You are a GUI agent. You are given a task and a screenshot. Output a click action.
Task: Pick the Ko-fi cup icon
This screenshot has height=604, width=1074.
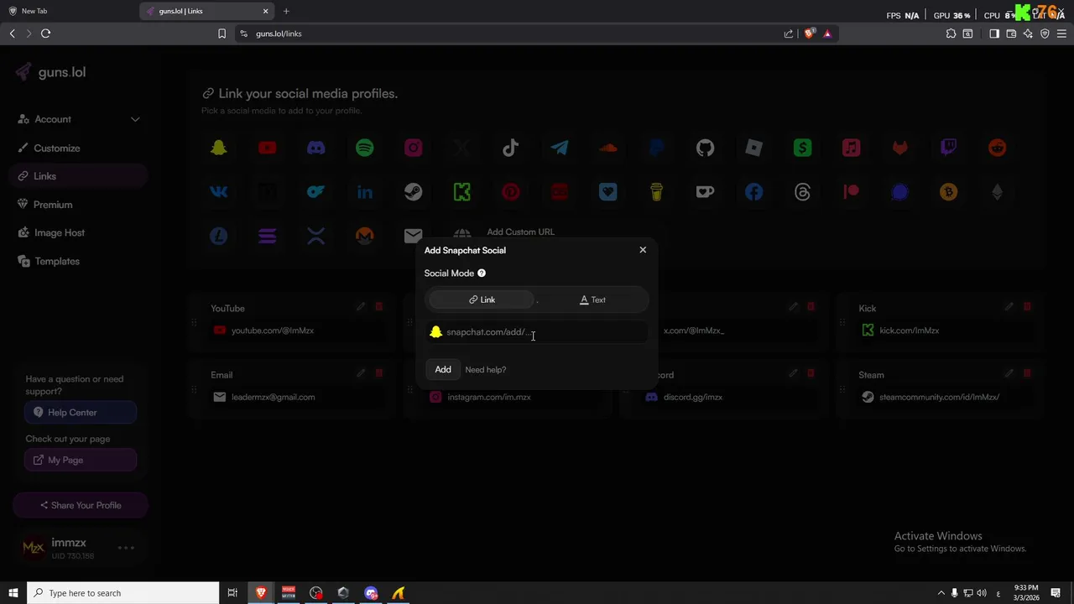pos(706,192)
